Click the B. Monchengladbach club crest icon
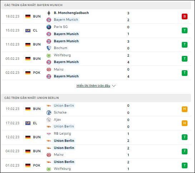195x173 pixels. point(49,13)
